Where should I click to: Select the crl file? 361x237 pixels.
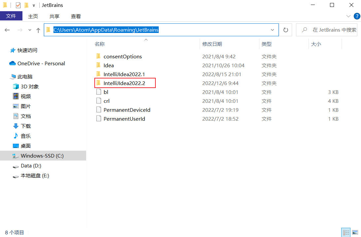[x=107, y=101]
